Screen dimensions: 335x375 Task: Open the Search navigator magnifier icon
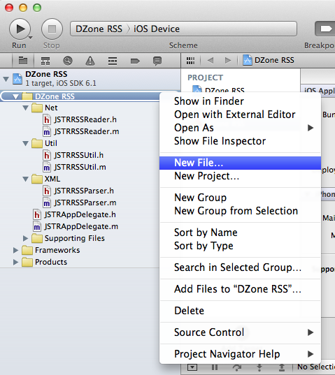point(68,61)
